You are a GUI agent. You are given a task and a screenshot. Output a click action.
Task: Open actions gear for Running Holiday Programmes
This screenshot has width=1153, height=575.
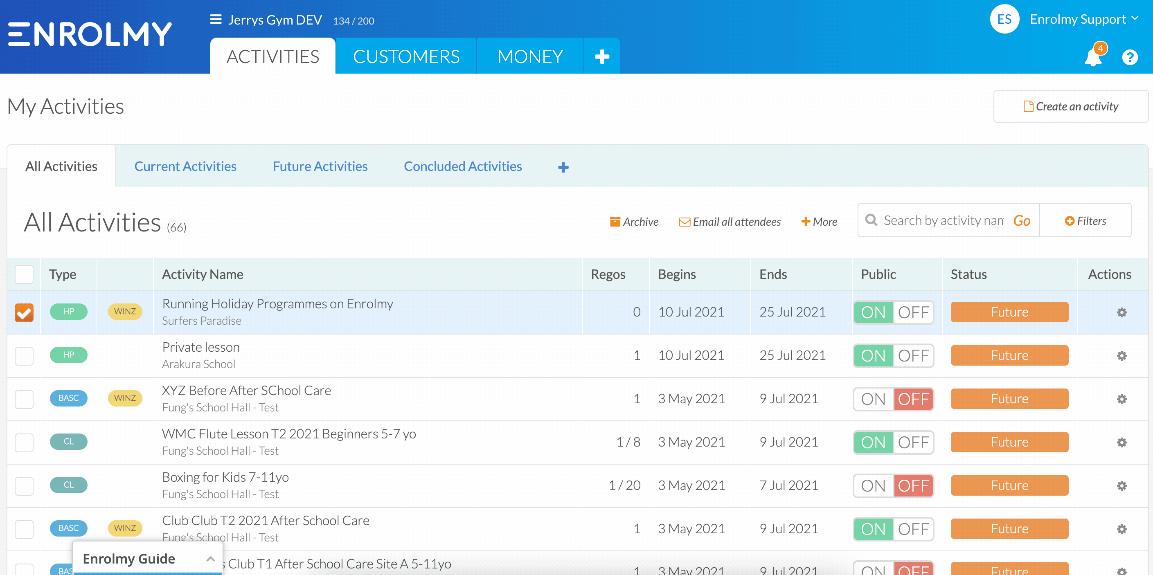[x=1121, y=312]
